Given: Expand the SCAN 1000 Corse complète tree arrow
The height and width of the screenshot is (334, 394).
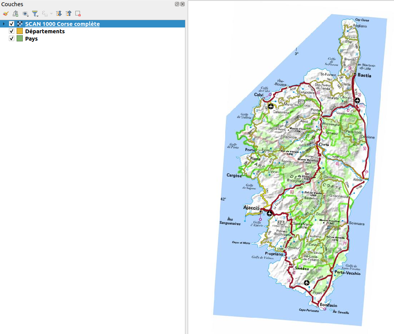Looking at the screenshot, I should pyautogui.click(x=4, y=24).
